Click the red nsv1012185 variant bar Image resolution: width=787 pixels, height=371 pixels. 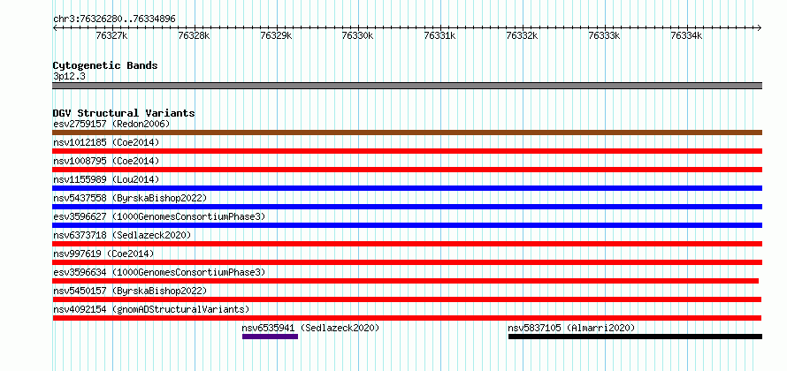(407, 151)
